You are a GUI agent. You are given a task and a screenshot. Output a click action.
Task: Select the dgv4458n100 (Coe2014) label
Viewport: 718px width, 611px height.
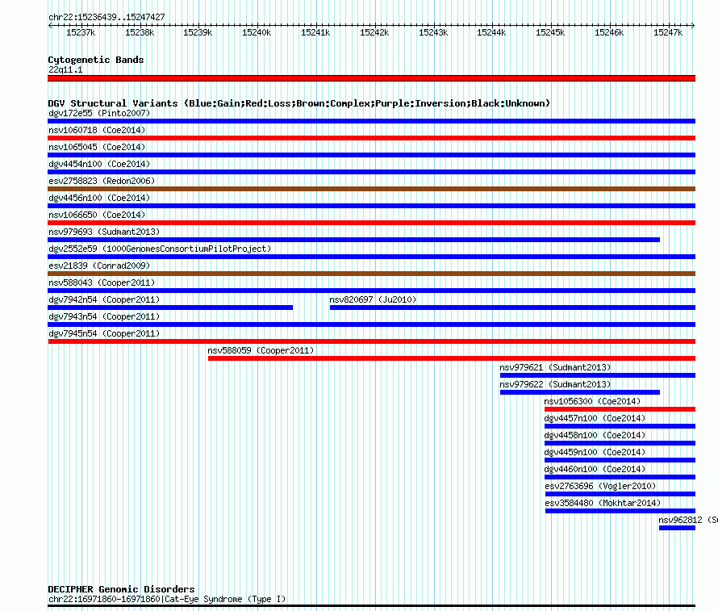(x=595, y=435)
